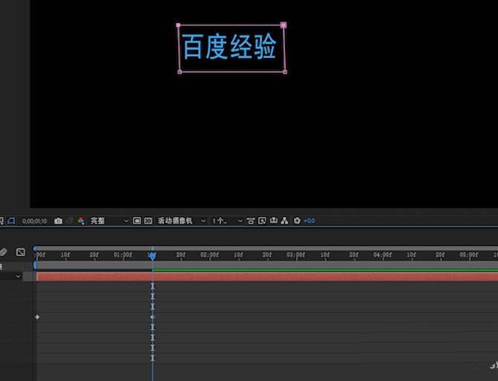Click the blue time navigator start handle
Image resolution: width=498 pixels, height=381 pixels.
tap(35, 248)
